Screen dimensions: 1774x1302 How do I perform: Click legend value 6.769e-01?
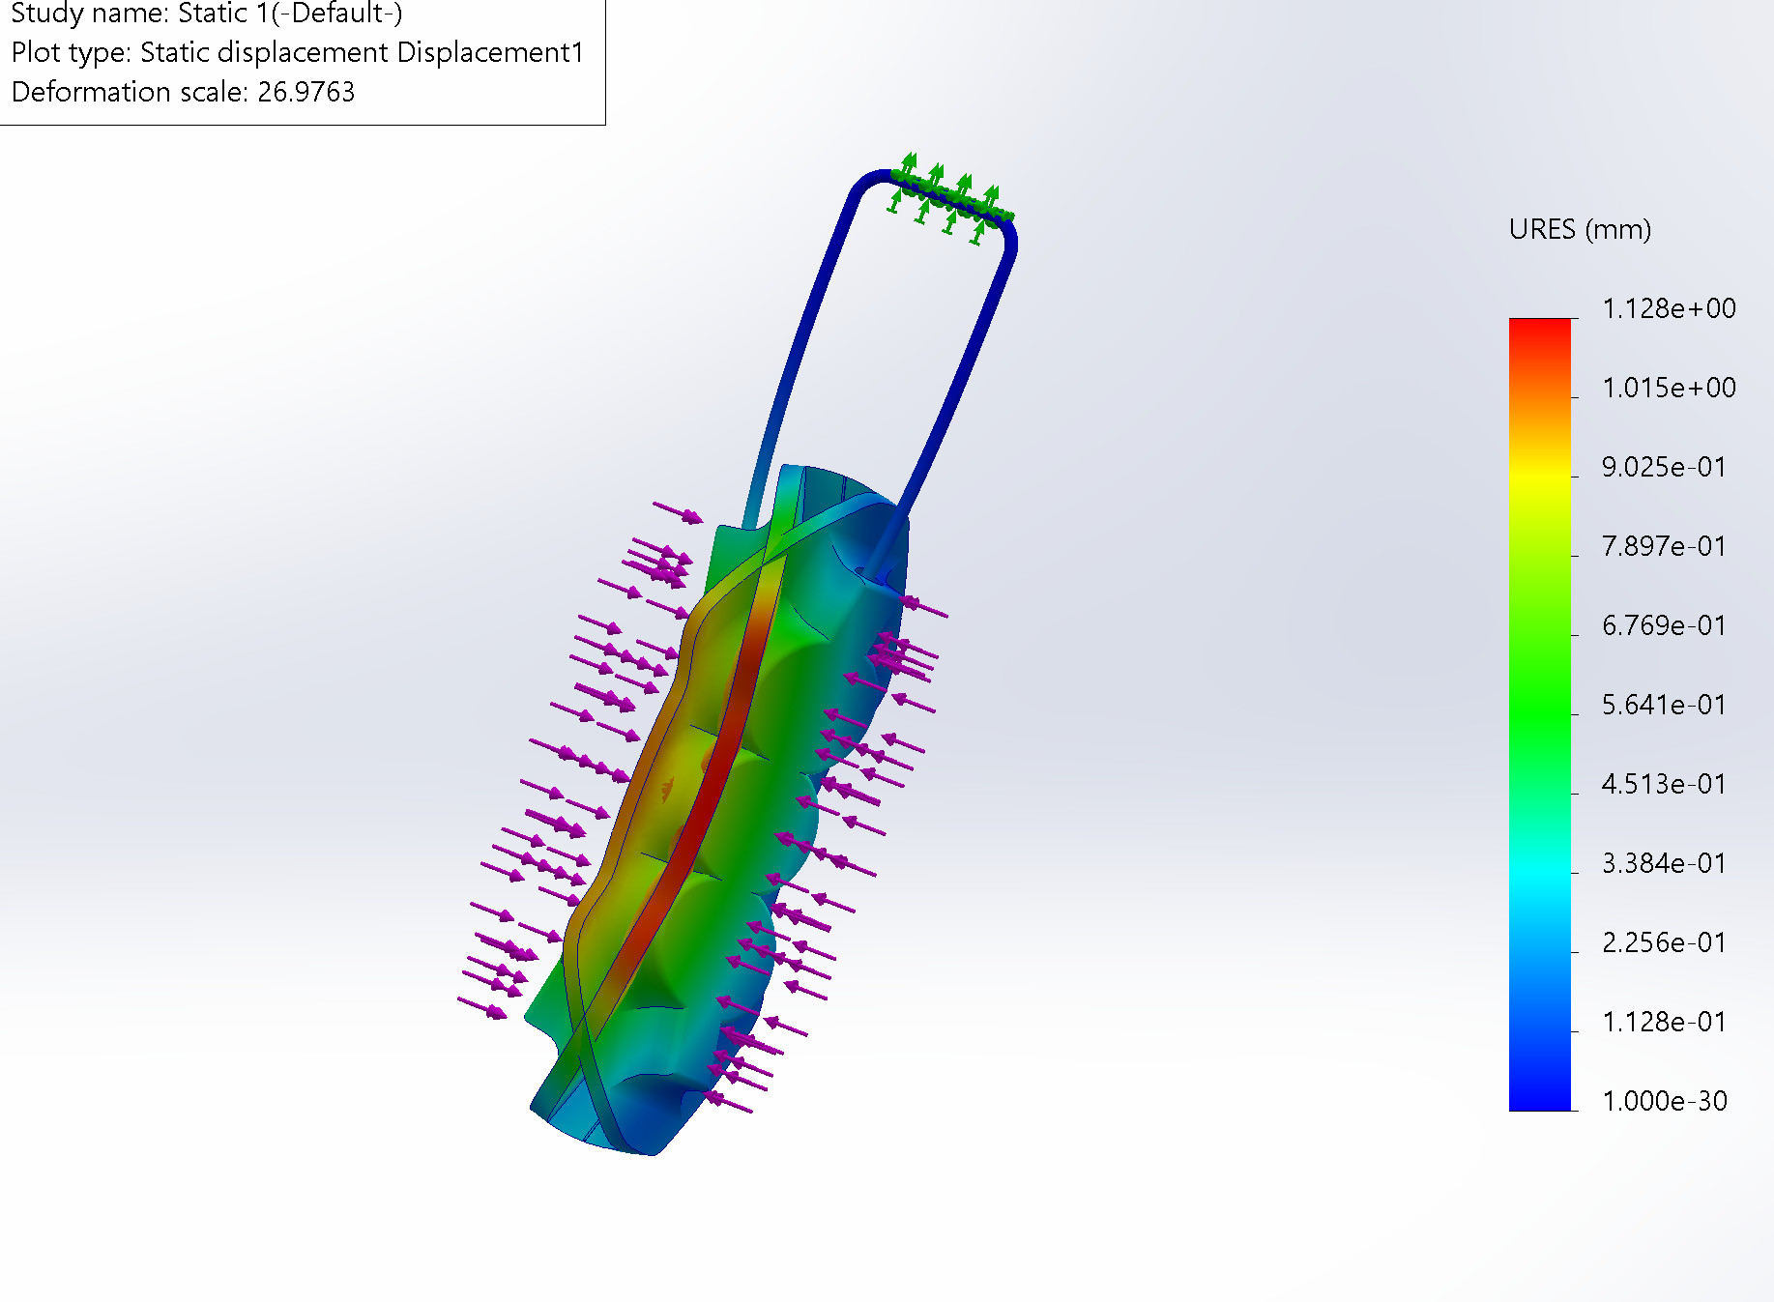coord(1664,625)
